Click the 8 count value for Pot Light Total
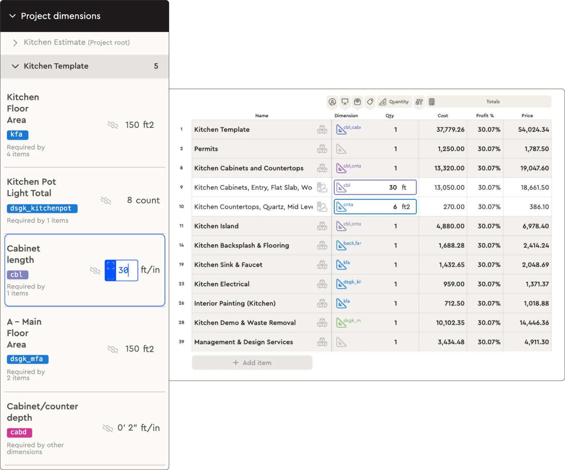 (x=143, y=200)
